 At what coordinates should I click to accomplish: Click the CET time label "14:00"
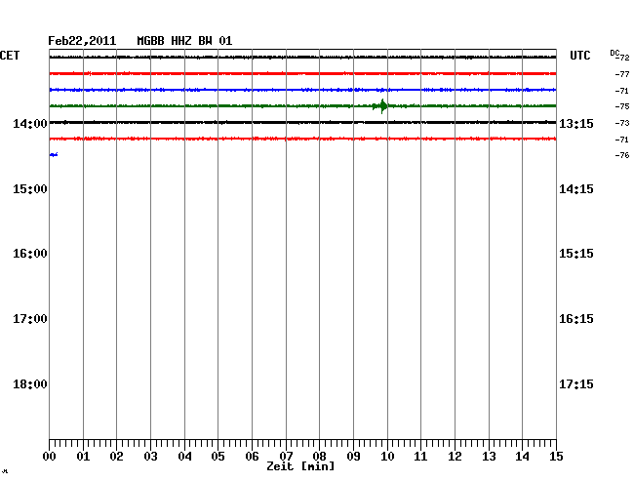coord(30,123)
